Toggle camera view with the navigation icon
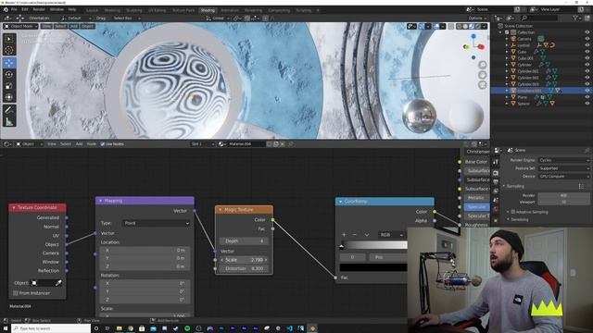 (x=483, y=84)
